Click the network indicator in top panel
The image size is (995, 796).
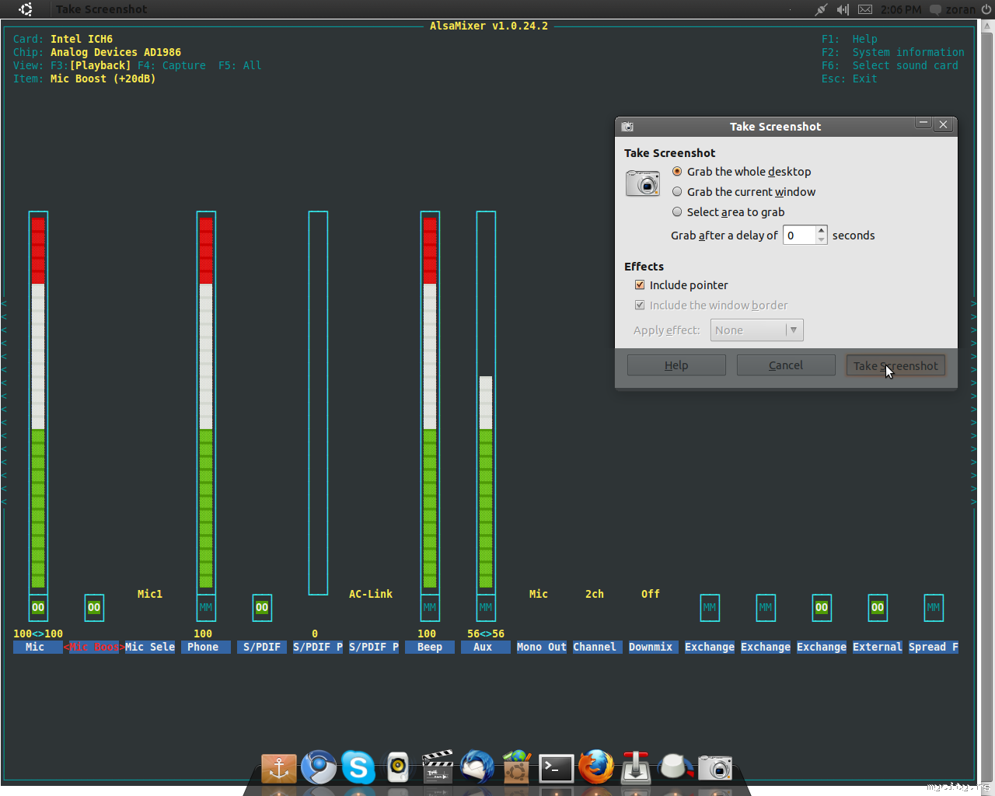[821, 9]
